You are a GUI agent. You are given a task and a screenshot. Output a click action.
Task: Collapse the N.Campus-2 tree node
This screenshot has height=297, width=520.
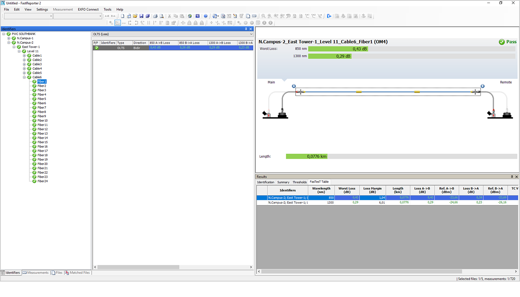9,42
